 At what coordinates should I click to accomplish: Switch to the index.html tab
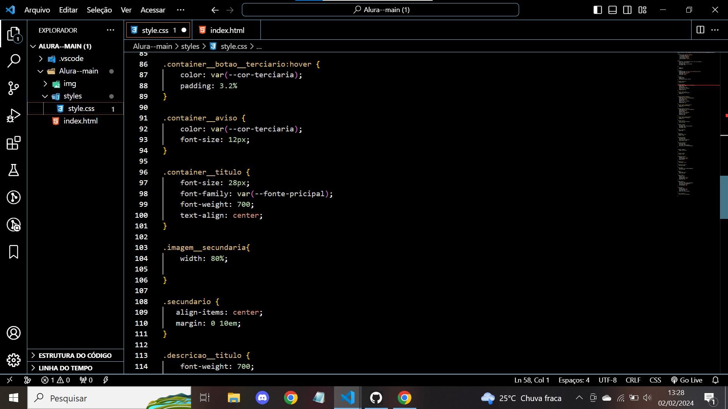227,30
